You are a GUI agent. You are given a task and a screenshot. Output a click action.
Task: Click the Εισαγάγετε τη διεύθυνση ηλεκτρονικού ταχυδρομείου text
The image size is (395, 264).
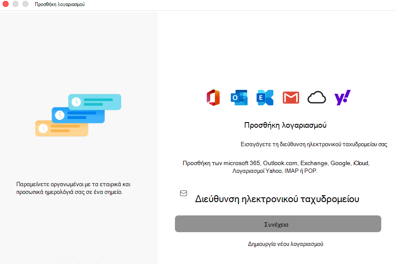314,144
